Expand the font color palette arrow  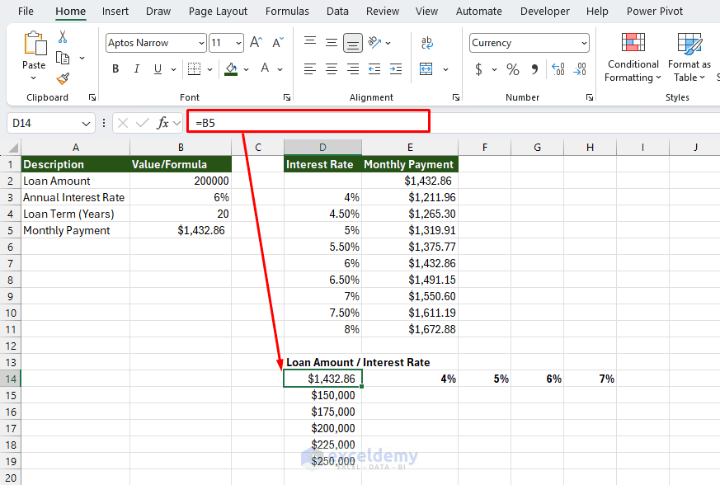(280, 69)
